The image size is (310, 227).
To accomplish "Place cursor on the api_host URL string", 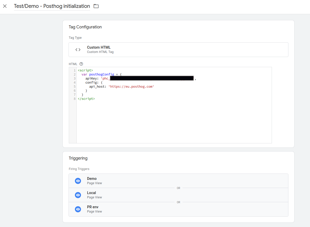I will (x=131, y=87).
